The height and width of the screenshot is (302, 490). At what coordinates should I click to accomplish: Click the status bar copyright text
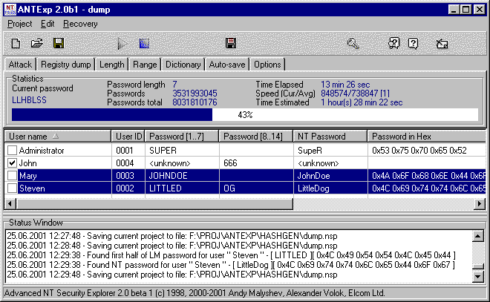(x=195, y=293)
